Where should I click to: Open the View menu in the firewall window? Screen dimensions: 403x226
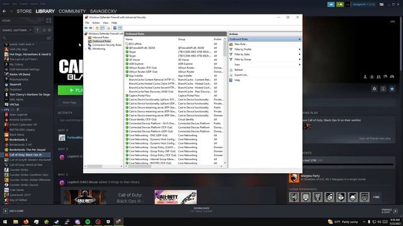click(x=105, y=23)
